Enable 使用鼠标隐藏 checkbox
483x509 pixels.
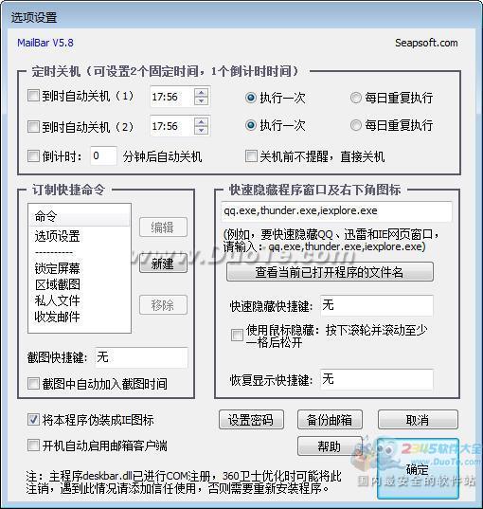pyautogui.click(x=237, y=336)
